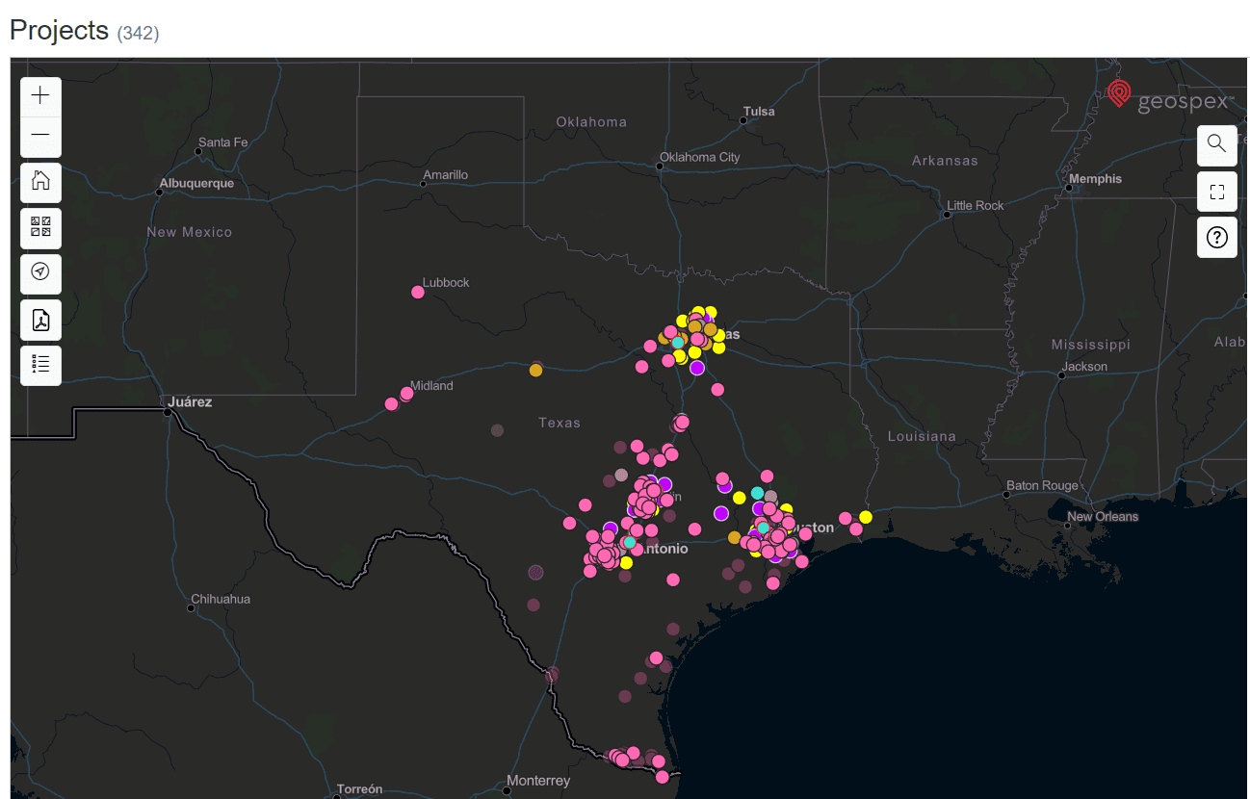Open the map search magnifier
The width and height of the screenshot is (1250, 799).
[1216, 144]
